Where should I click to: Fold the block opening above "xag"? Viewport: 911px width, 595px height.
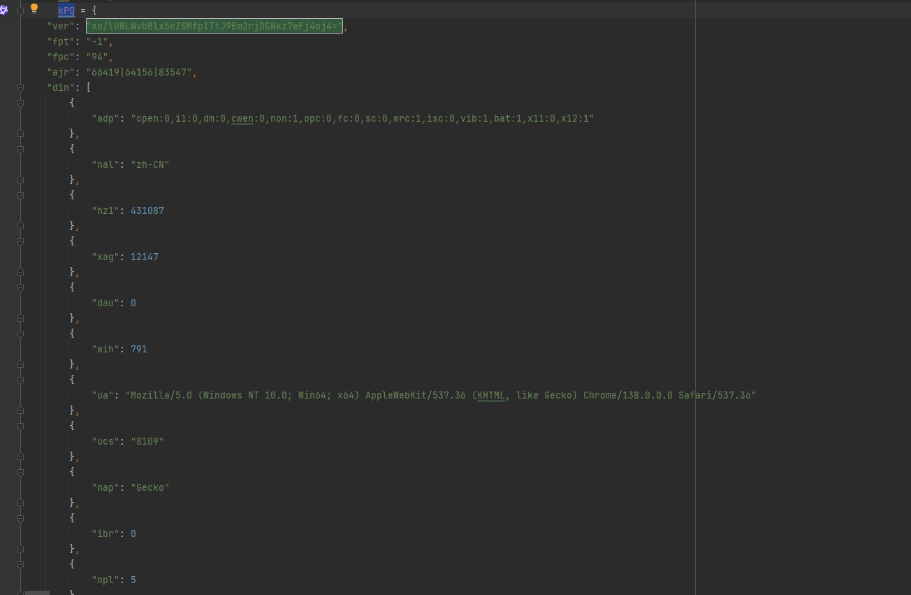click(20, 241)
